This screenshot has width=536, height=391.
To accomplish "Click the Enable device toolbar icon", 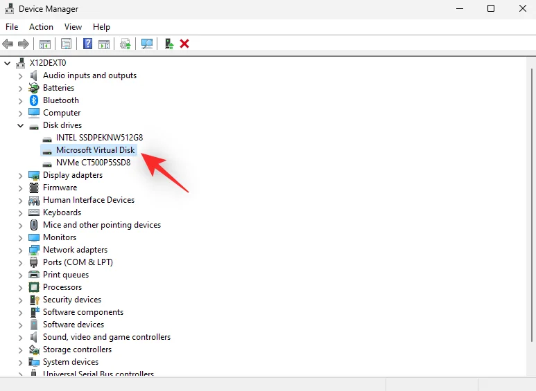I will 169,44.
